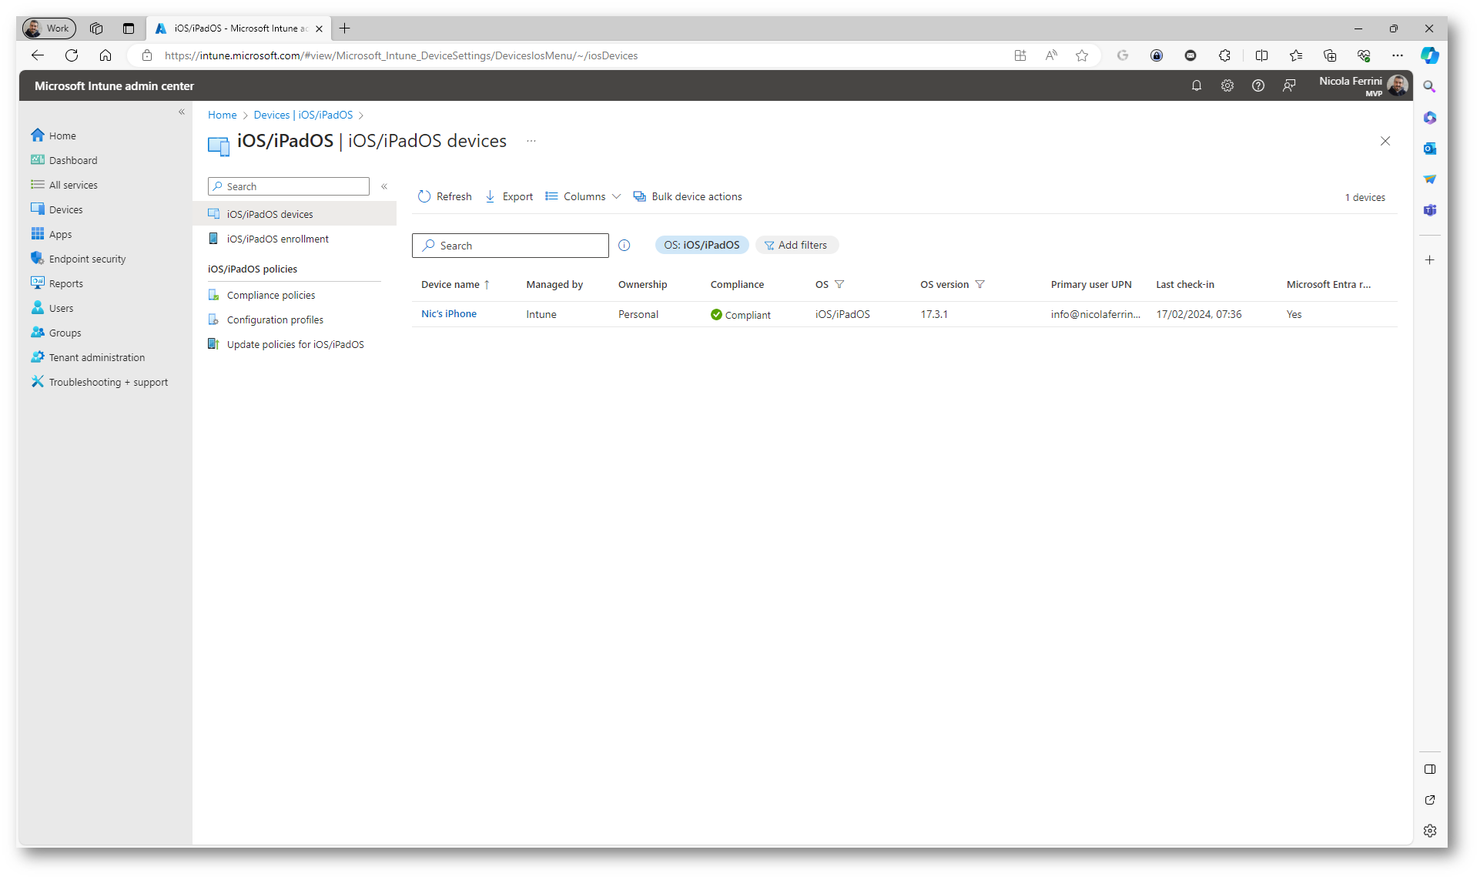Click browser home button
The height and width of the screenshot is (880, 1480).
105,55
